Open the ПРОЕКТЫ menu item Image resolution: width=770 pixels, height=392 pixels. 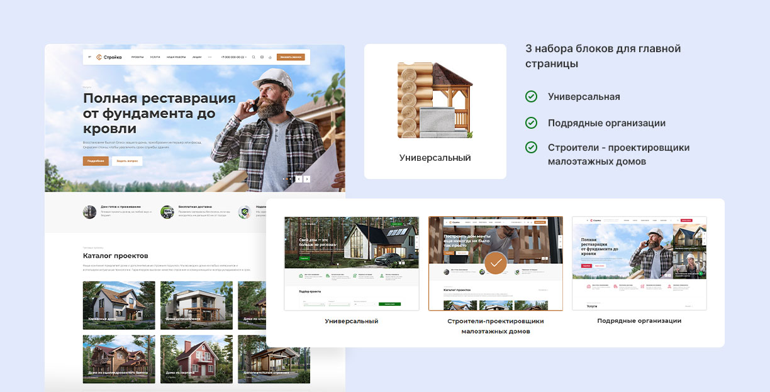(x=137, y=57)
